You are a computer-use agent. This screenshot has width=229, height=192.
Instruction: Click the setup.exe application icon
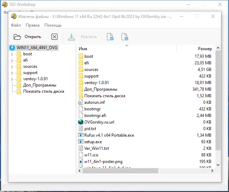(x=80, y=141)
